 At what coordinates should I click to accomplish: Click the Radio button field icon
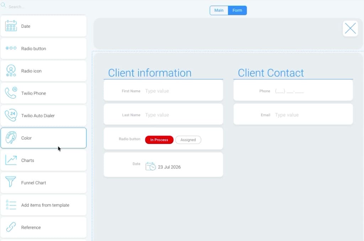click(11, 48)
